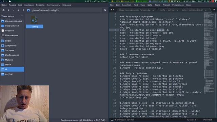Open the 'Справка' menu
This screenshot has width=217, height=122.
click(66, 5)
